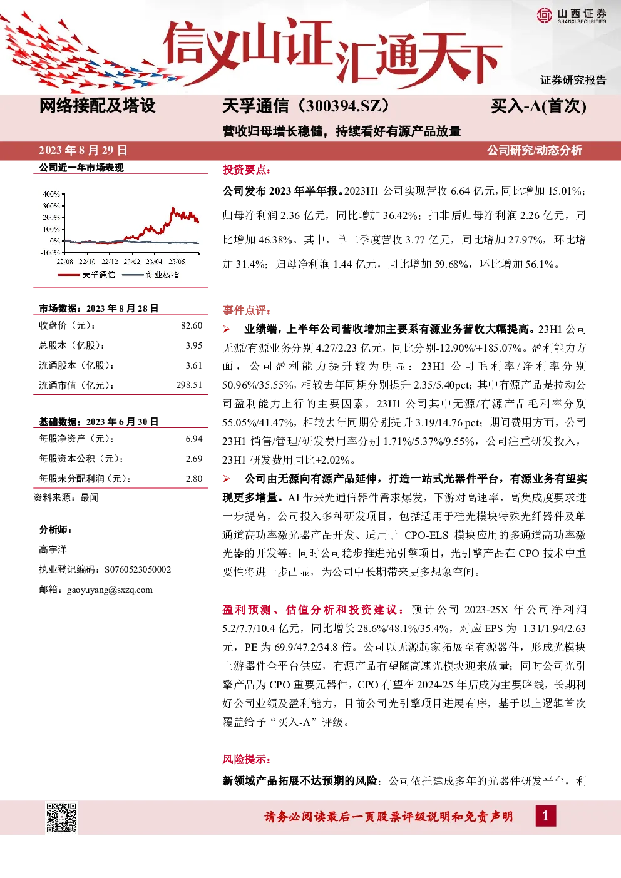The height and width of the screenshot is (878, 621).
Task: Select the license code S0760523050002
Action: point(138,569)
